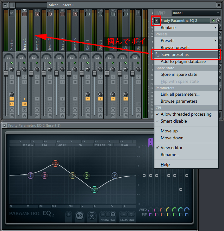Click EQ band 1 node
The height and width of the screenshot is (231, 224).
[x=31, y=176]
